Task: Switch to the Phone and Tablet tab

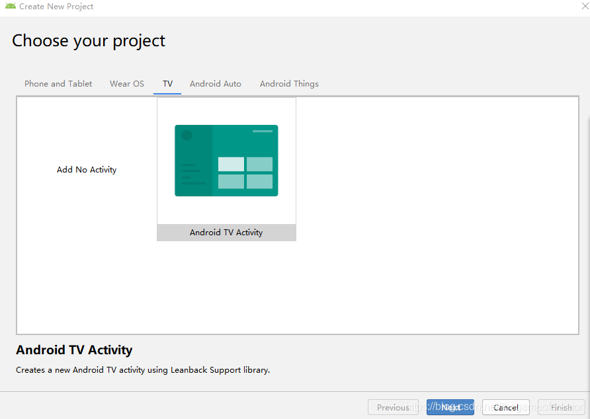Action: tap(58, 83)
